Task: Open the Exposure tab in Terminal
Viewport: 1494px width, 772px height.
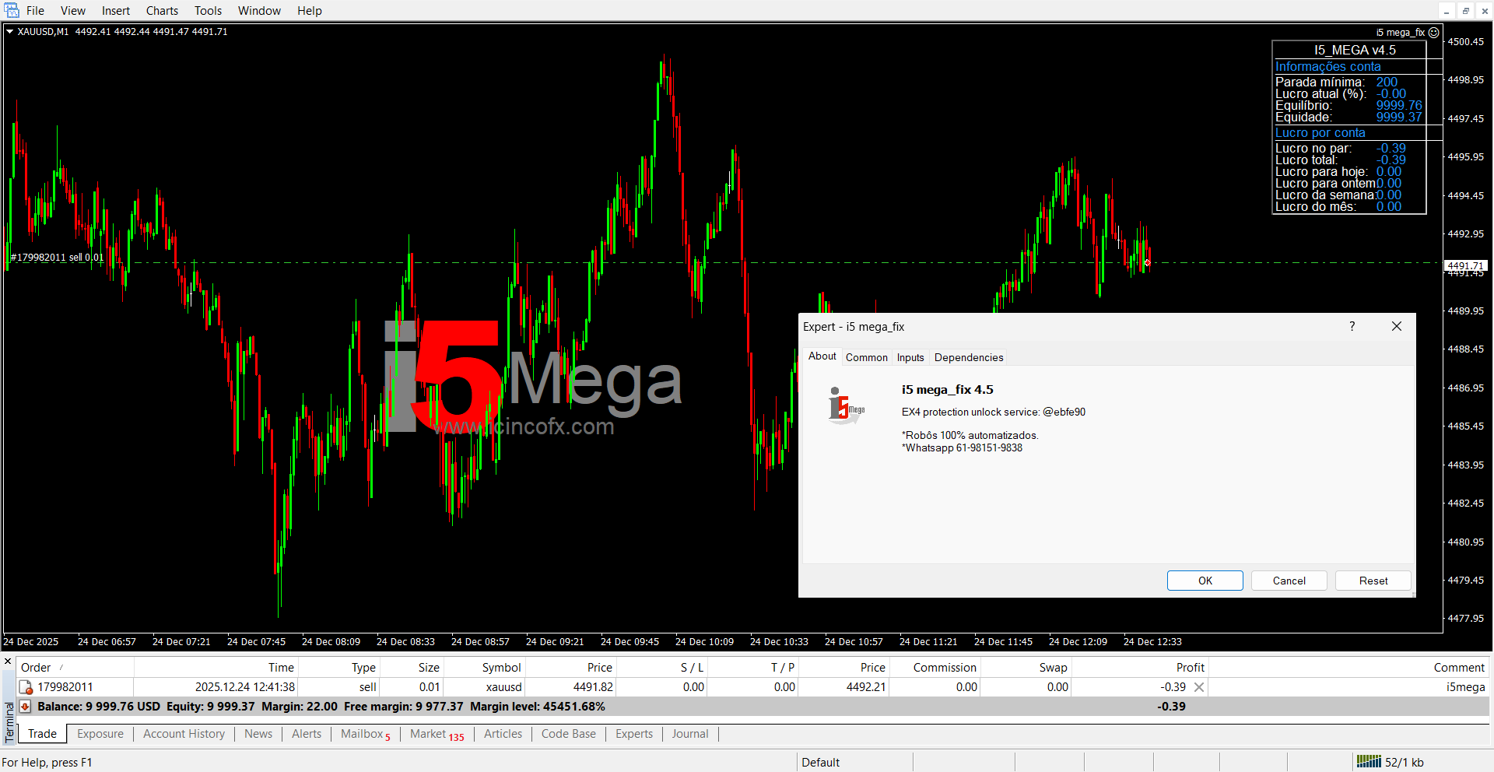Action: 100,734
